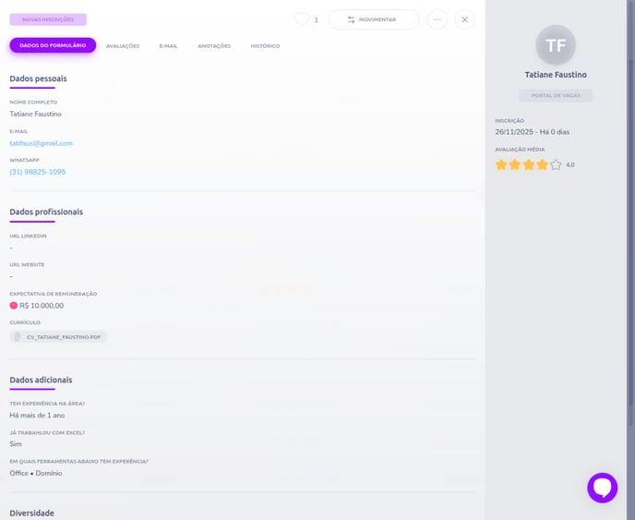This screenshot has width=635, height=520.
Task: Select the third rating star
Action: point(529,164)
